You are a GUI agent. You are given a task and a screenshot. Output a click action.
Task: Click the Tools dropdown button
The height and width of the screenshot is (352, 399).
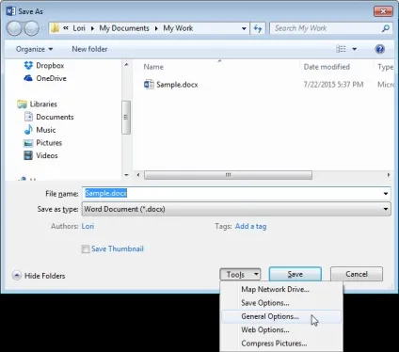pos(240,275)
